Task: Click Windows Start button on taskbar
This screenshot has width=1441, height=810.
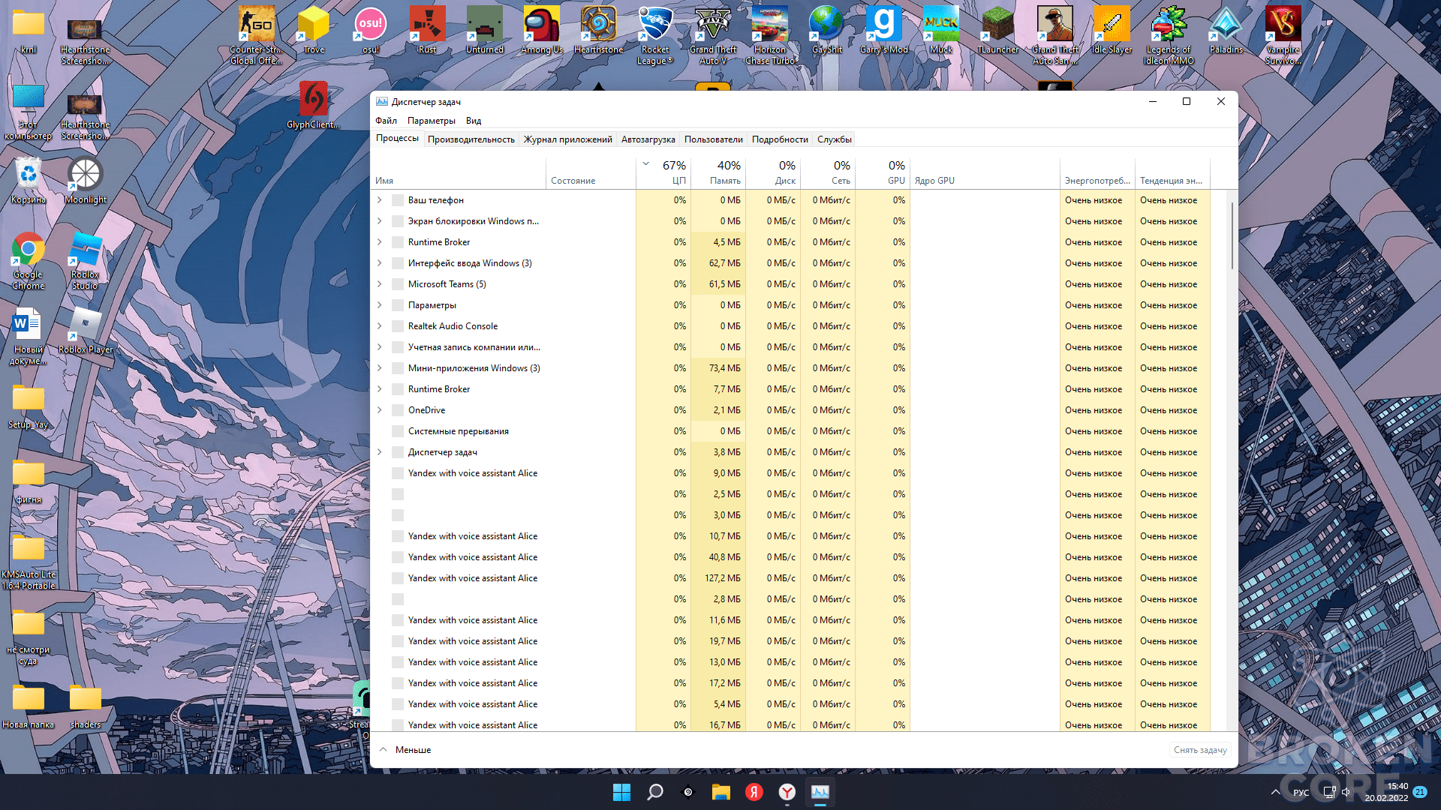Action: (x=621, y=792)
